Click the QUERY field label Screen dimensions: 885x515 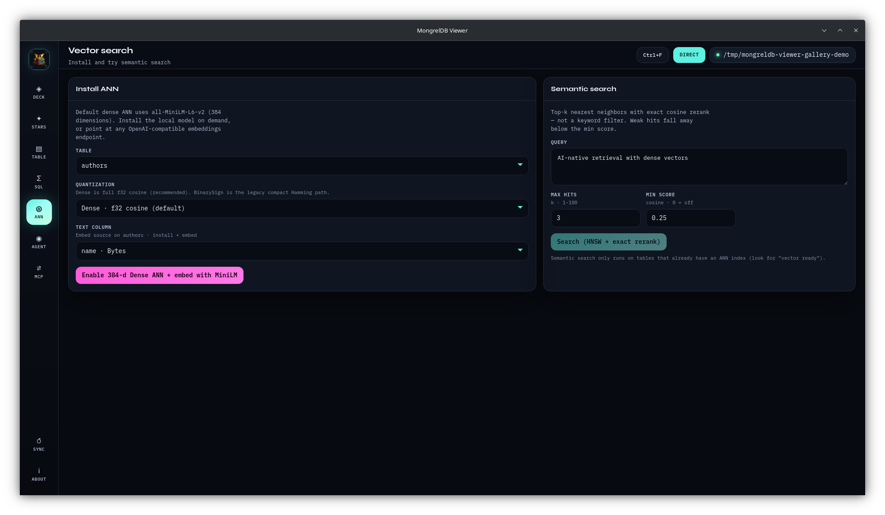click(x=559, y=142)
